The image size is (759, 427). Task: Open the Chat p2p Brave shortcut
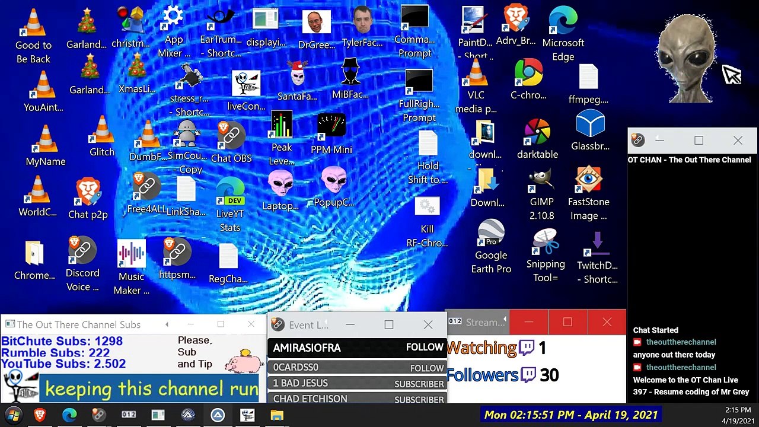coord(88,199)
